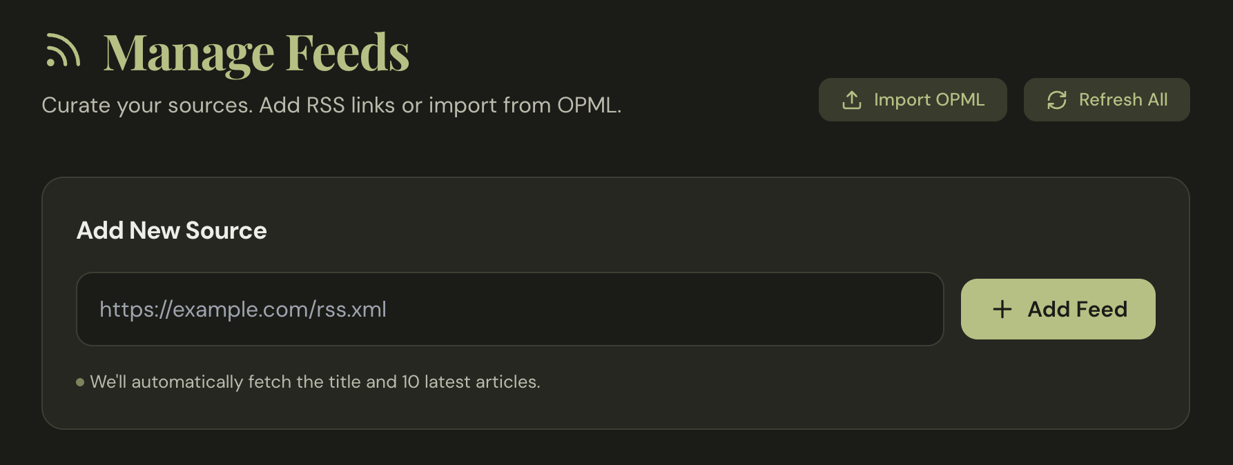The height and width of the screenshot is (465, 1233).
Task: Click the small bullet dot before the fetch note
Action: pyautogui.click(x=80, y=382)
